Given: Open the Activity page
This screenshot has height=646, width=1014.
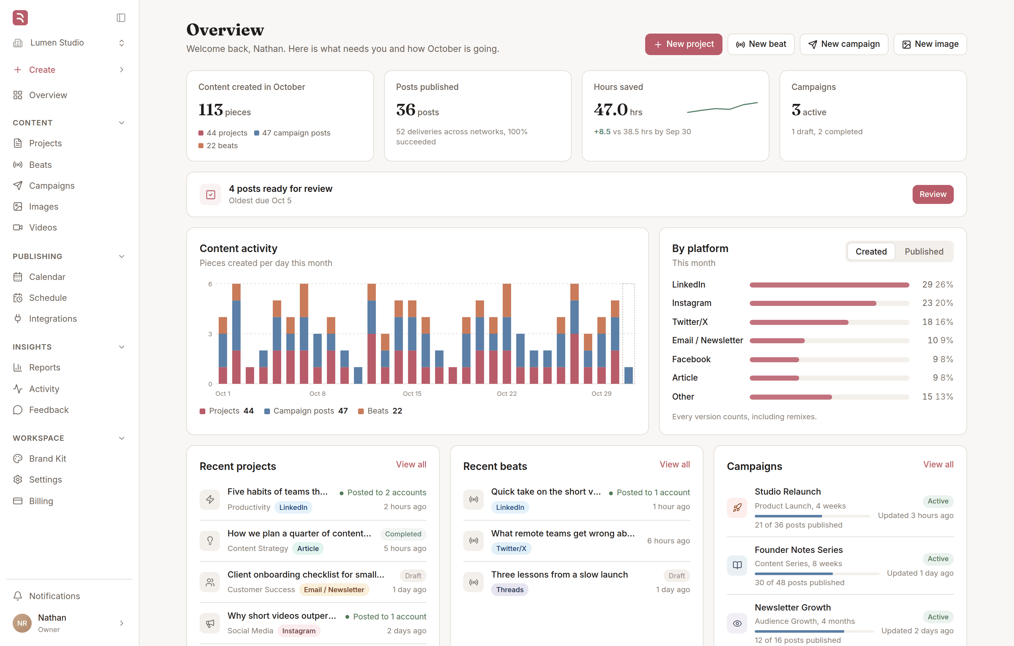Looking at the screenshot, I should pos(69,389).
